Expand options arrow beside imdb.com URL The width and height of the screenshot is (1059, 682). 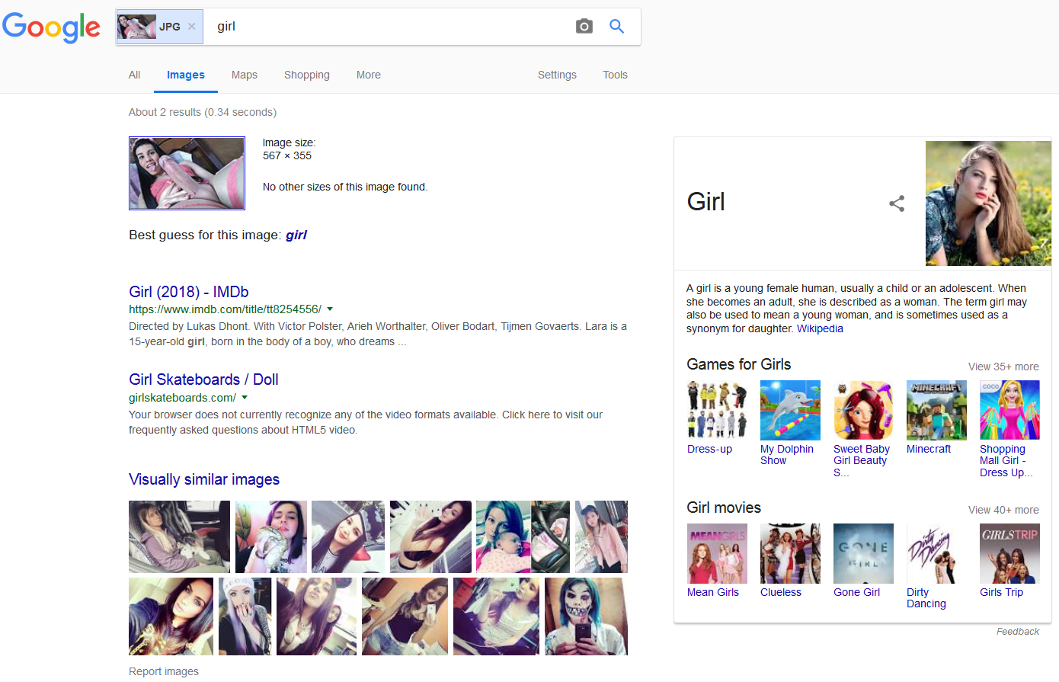(330, 309)
